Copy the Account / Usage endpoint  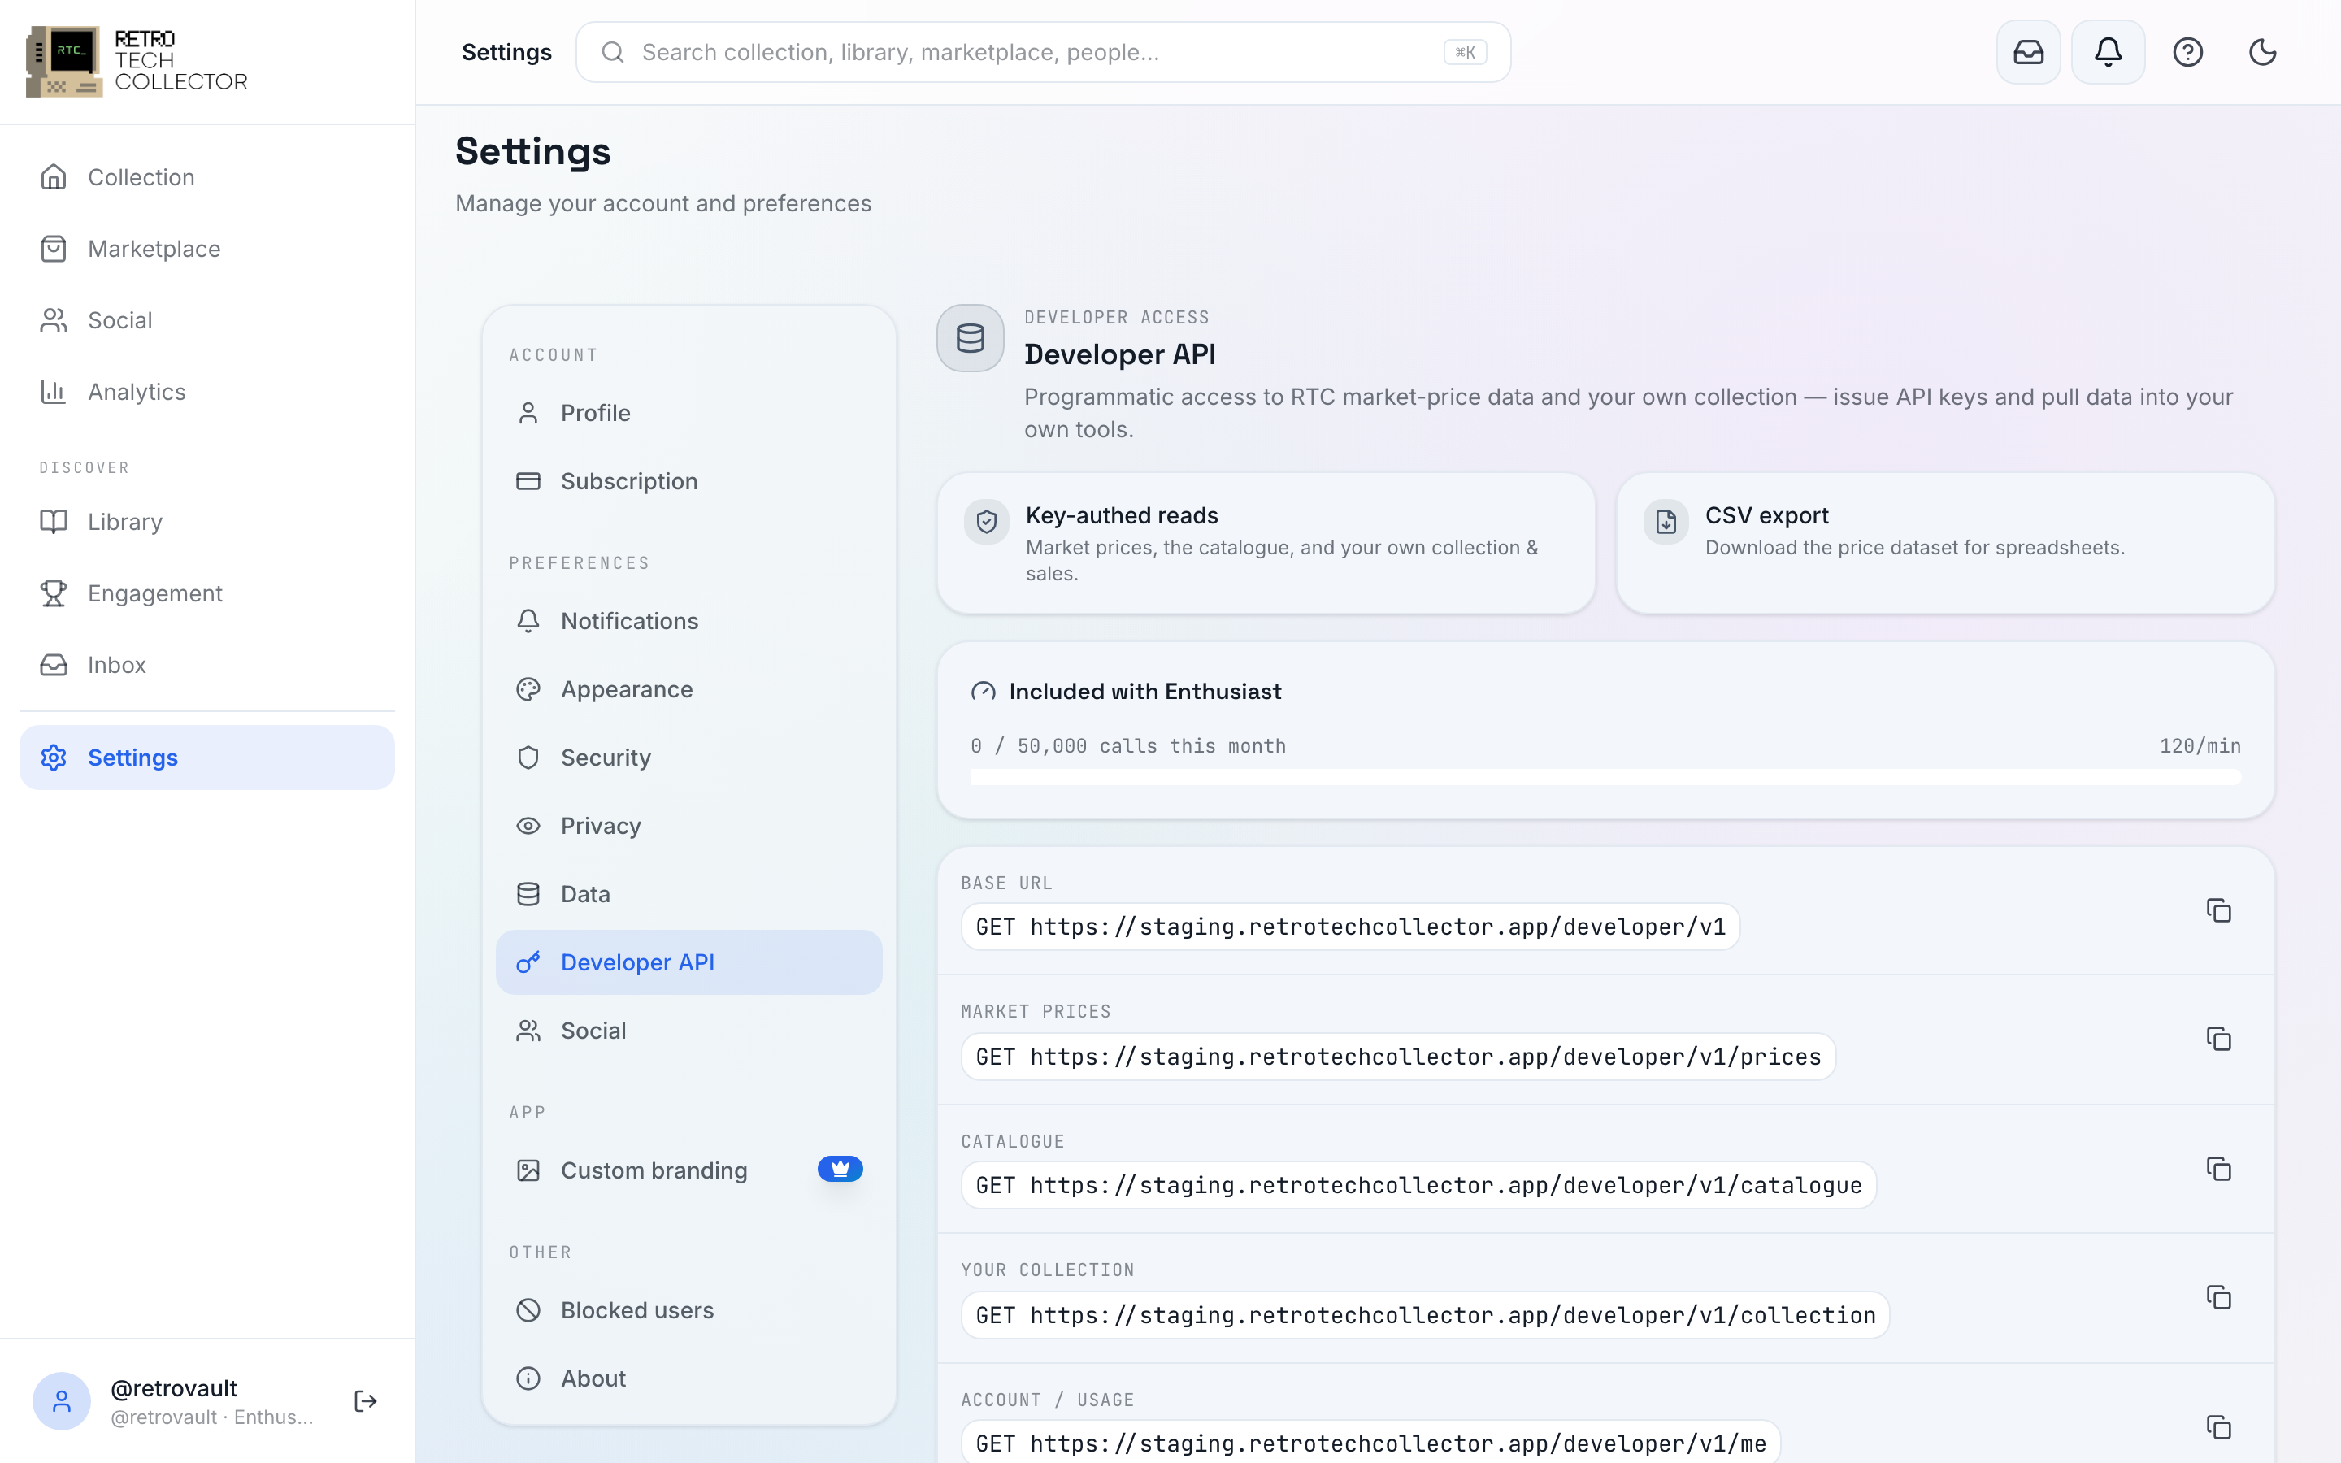[x=2218, y=1427]
